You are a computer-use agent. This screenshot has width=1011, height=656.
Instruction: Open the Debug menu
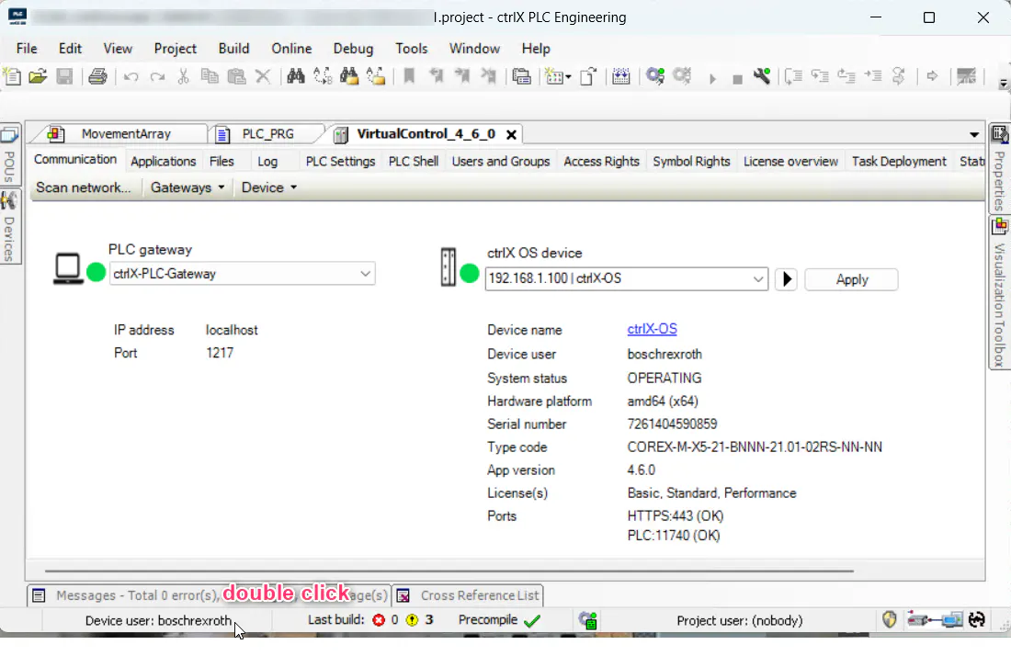pos(353,49)
